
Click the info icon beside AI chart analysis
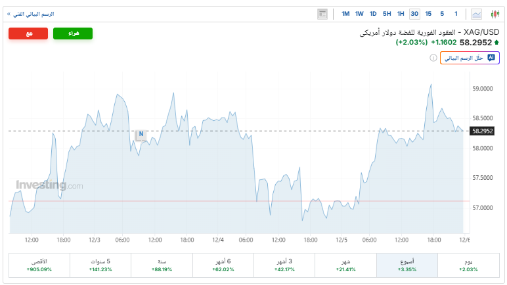tap(433, 58)
